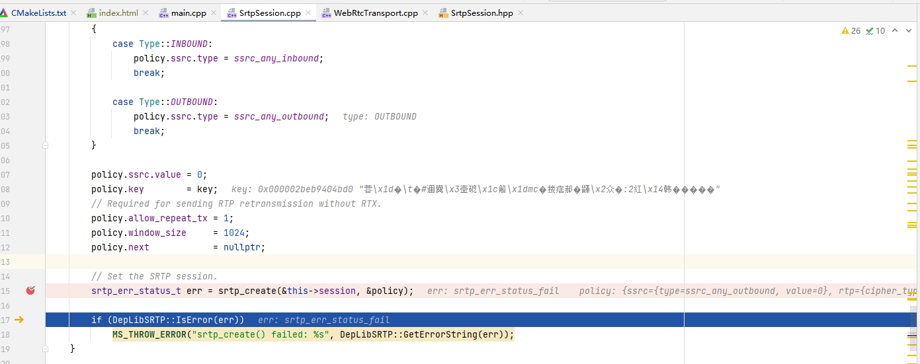Click the header file icon on SrtpSession.hpp tab

[x=443, y=13]
